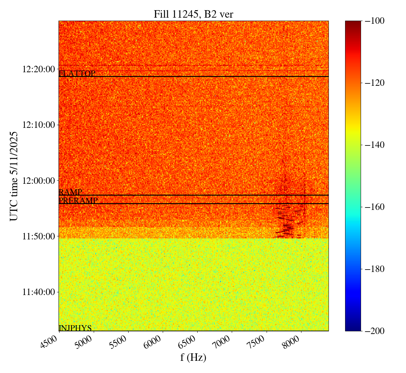Select the PRERAMP phase label
Image resolution: width=406 pixels, height=373 pixels.
click(x=78, y=200)
